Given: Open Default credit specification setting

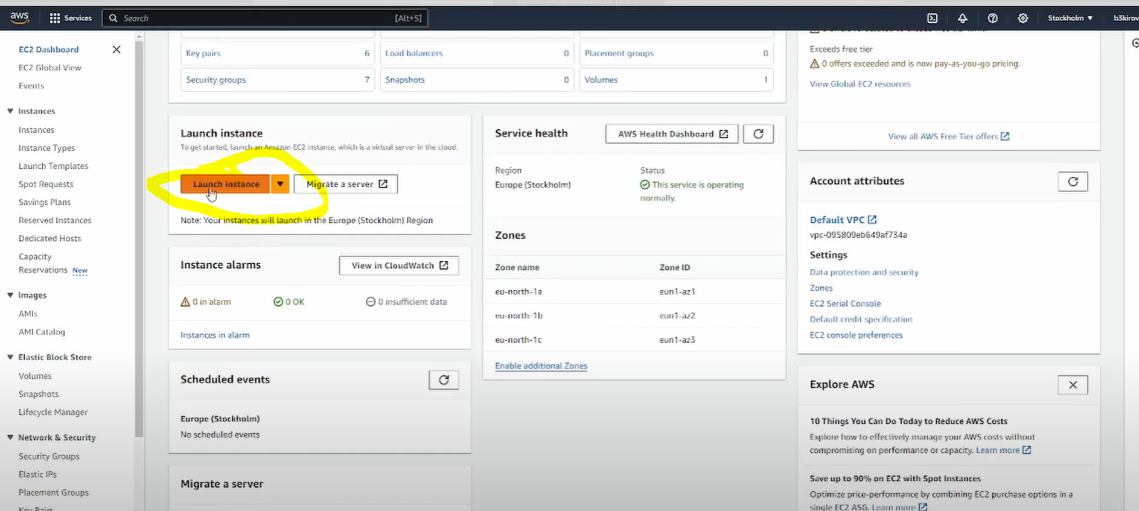Looking at the screenshot, I should [x=861, y=319].
